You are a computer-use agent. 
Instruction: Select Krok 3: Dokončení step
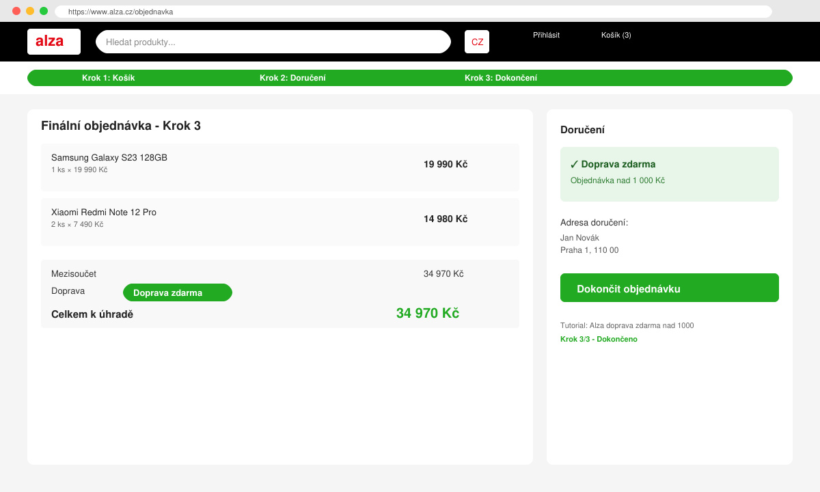(x=501, y=78)
